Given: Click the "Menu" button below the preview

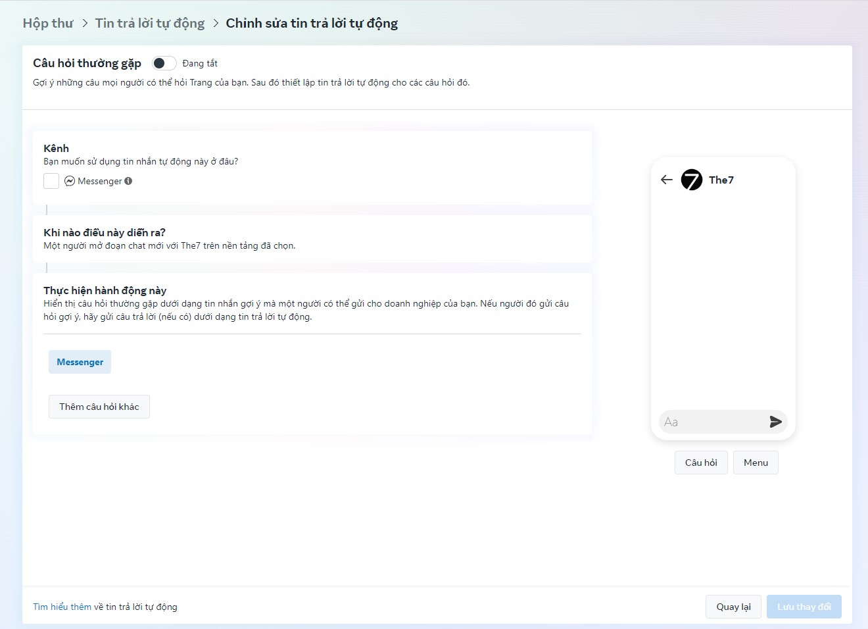Looking at the screenshot, I should click(x=755, y=462).
